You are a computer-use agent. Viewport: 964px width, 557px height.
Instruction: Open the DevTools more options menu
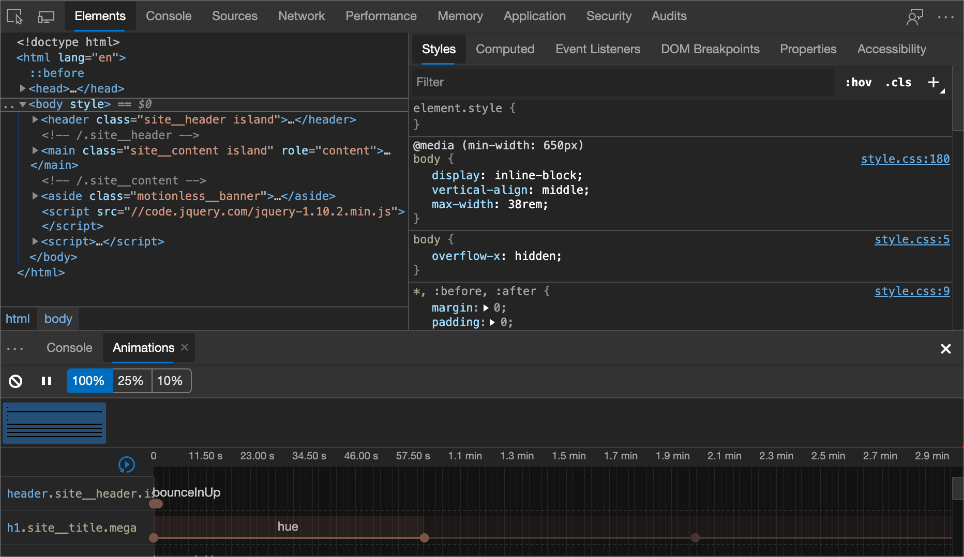point(945,17)
